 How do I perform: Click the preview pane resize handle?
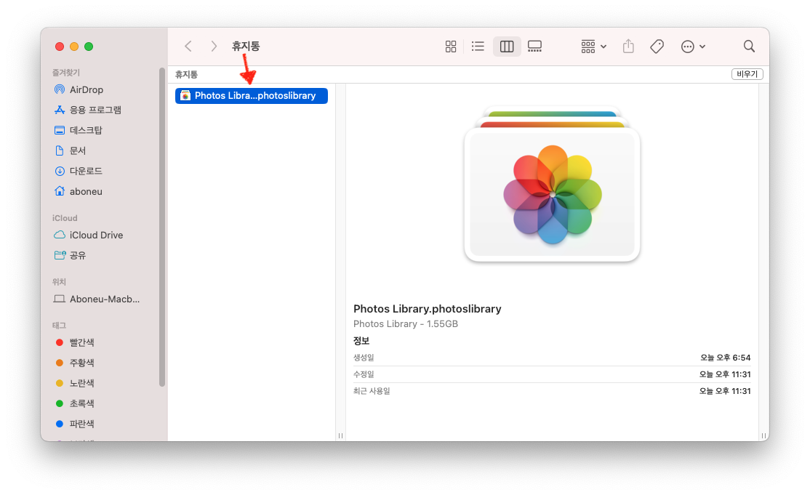763,435
